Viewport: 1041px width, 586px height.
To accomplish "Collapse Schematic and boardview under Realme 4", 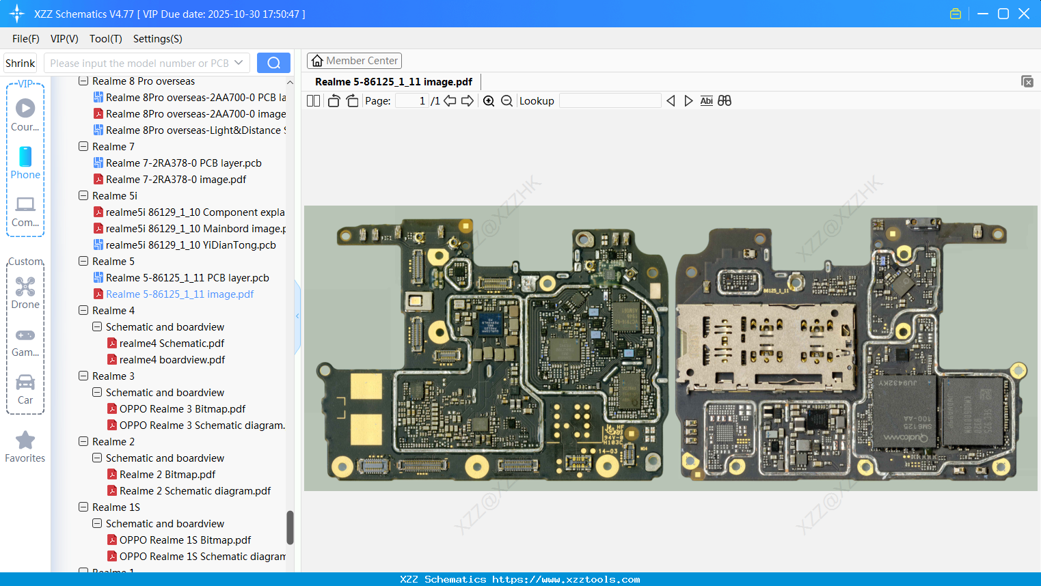I will pos(97,327).
